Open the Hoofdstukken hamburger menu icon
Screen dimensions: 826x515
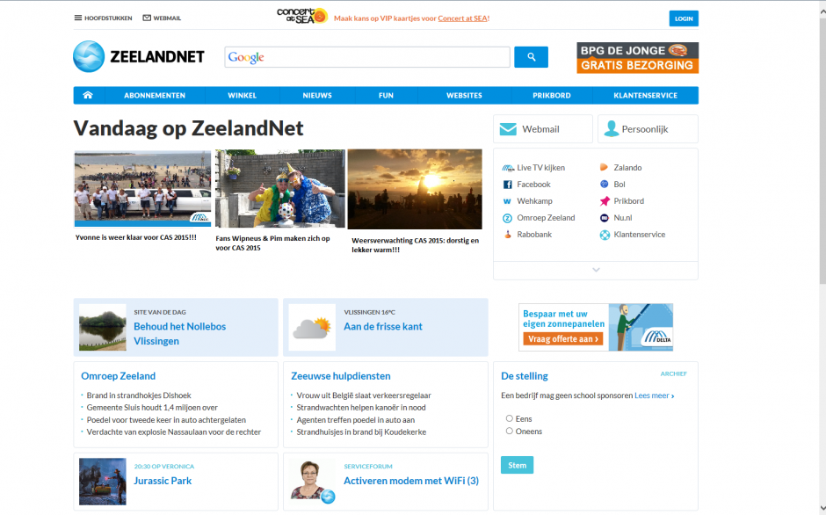(78, 18)
